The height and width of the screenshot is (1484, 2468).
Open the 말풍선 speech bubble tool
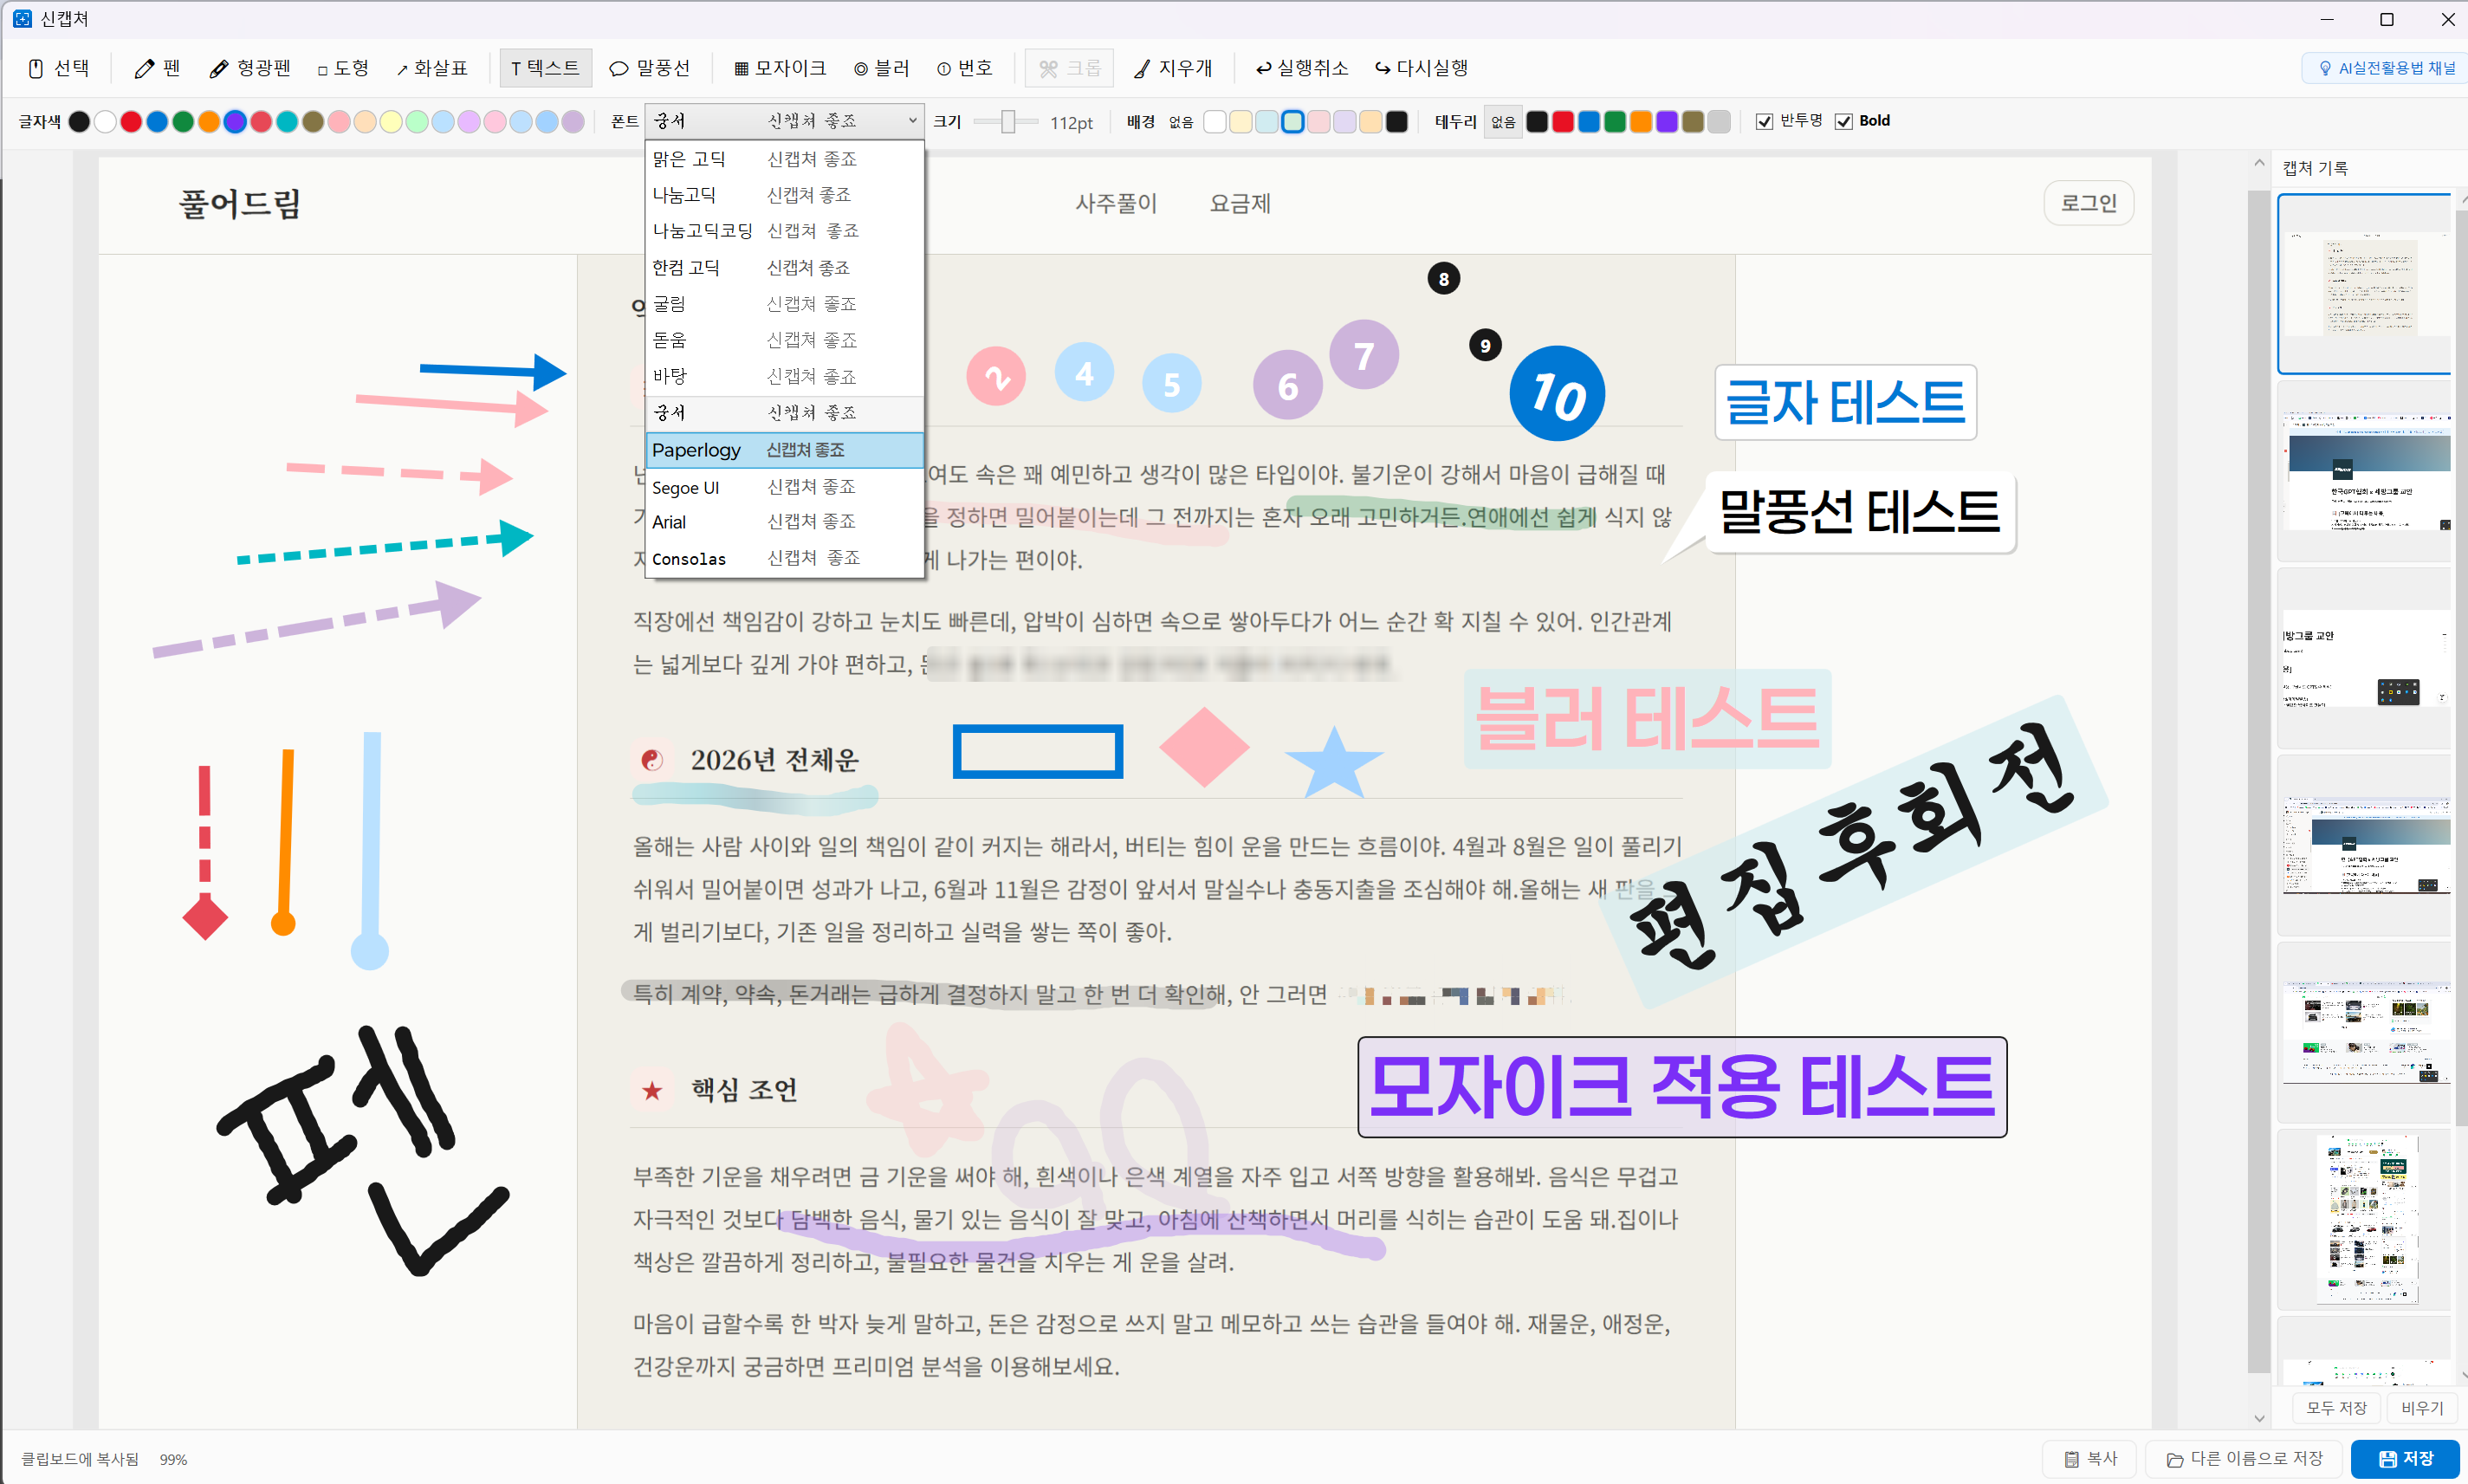[649, 68]
